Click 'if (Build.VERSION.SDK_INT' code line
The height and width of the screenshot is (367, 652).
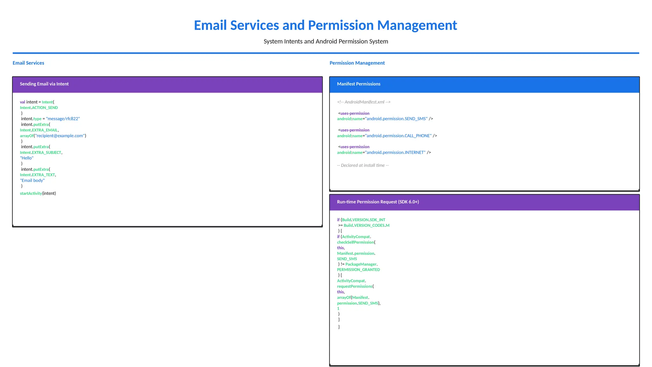click(361, 220)
